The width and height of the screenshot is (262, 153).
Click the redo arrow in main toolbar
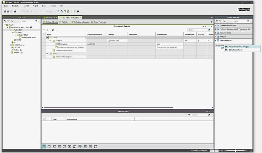41,11
